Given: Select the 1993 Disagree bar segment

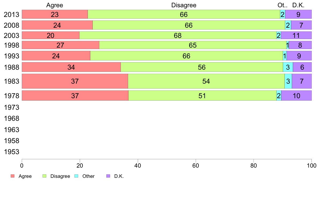Looking at the screenshot, I should coord(186,56).
